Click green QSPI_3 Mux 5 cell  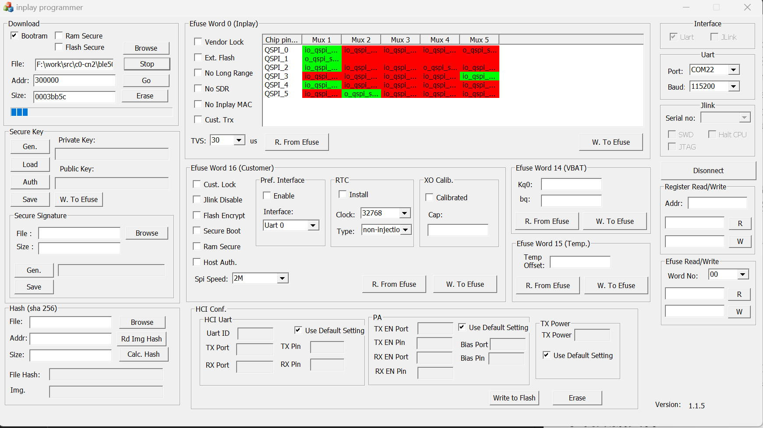[x=479, y=76]
